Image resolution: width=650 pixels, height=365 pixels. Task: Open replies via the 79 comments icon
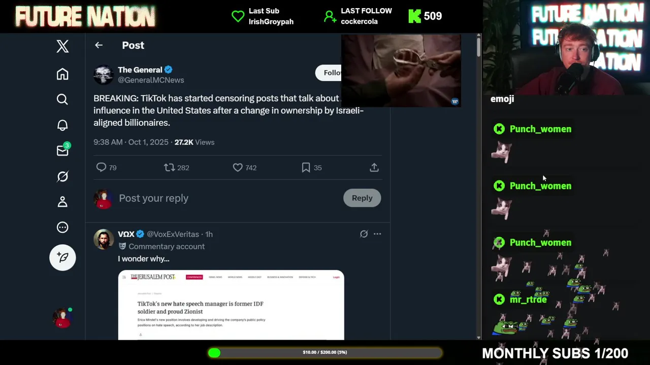(101, 167)
